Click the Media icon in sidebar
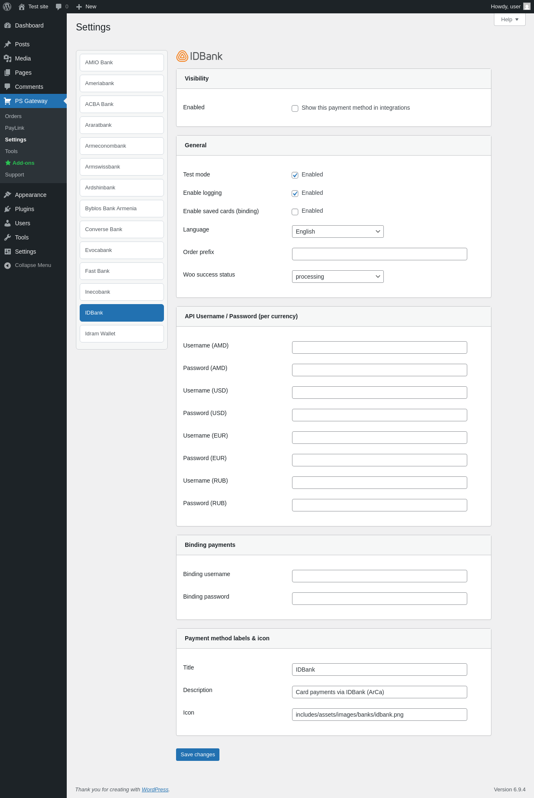The image size is (534, 798). [8, 58]
